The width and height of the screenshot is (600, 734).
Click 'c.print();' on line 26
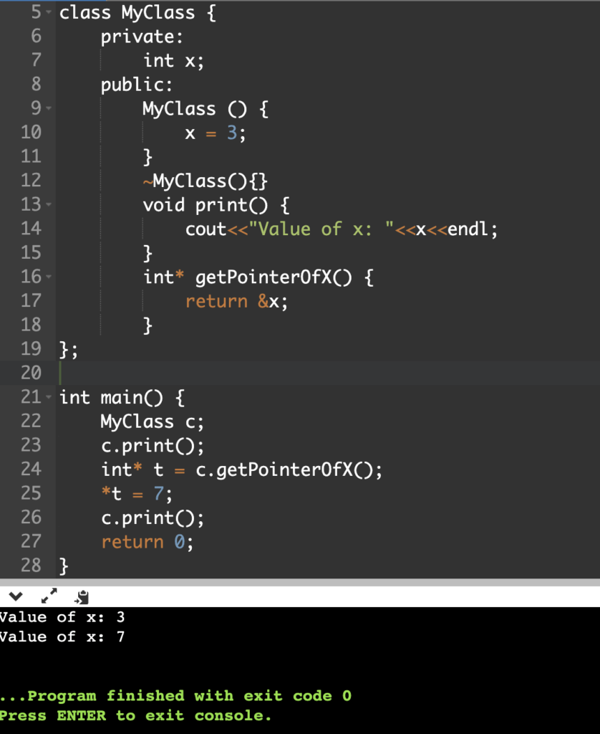(x=153, y=518)
